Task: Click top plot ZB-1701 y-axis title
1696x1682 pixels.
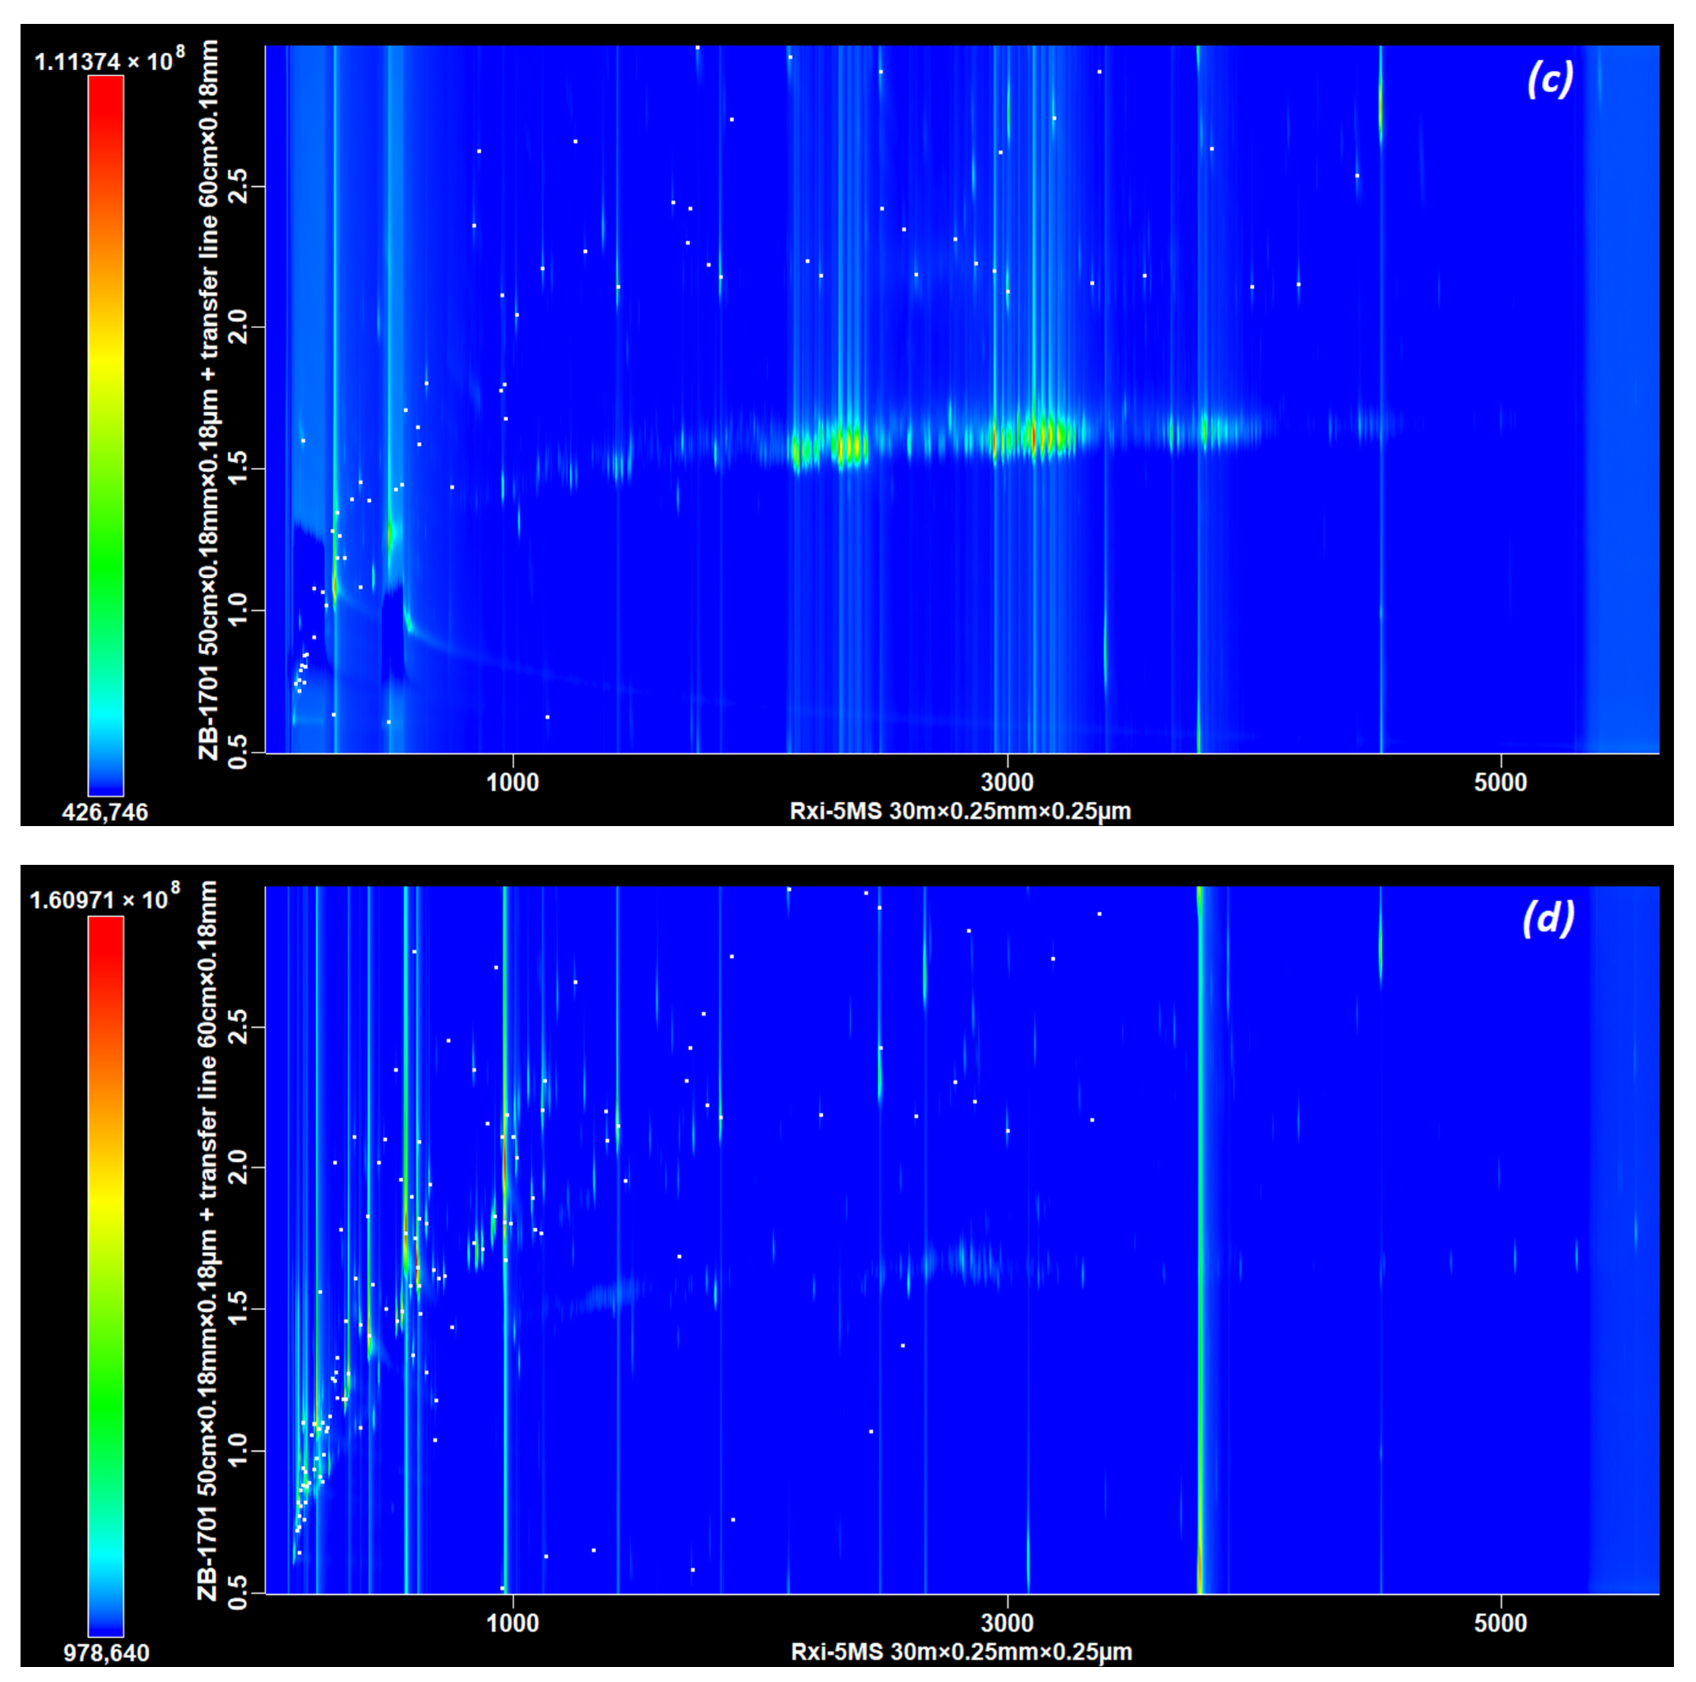Action: tap(208, 399)
